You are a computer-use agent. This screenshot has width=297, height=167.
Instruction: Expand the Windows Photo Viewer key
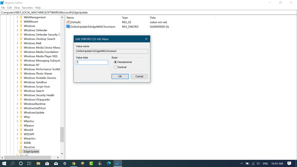pyautogui.click(x=17, y=74)
